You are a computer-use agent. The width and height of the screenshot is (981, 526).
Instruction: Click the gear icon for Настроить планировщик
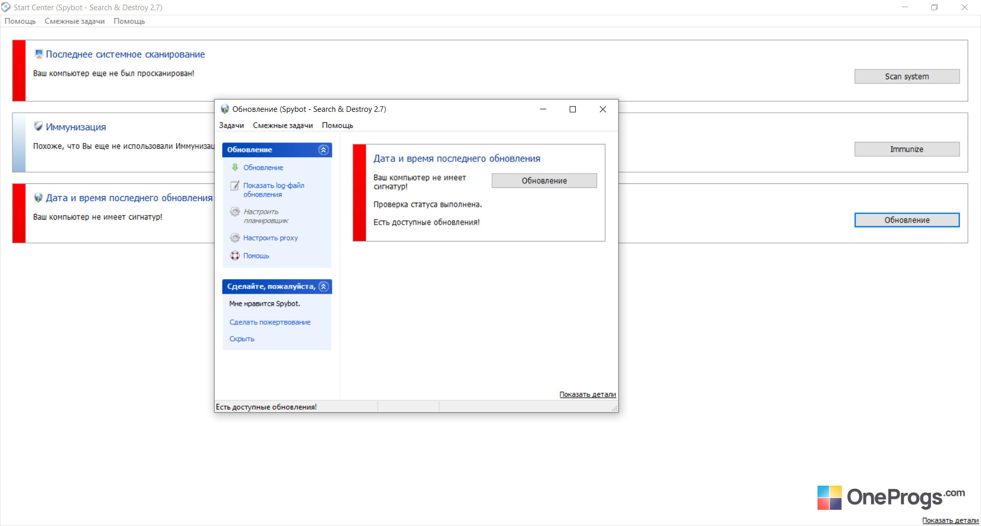point(235,211)
